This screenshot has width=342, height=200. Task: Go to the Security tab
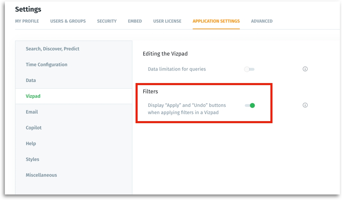[x=107, y=21]
